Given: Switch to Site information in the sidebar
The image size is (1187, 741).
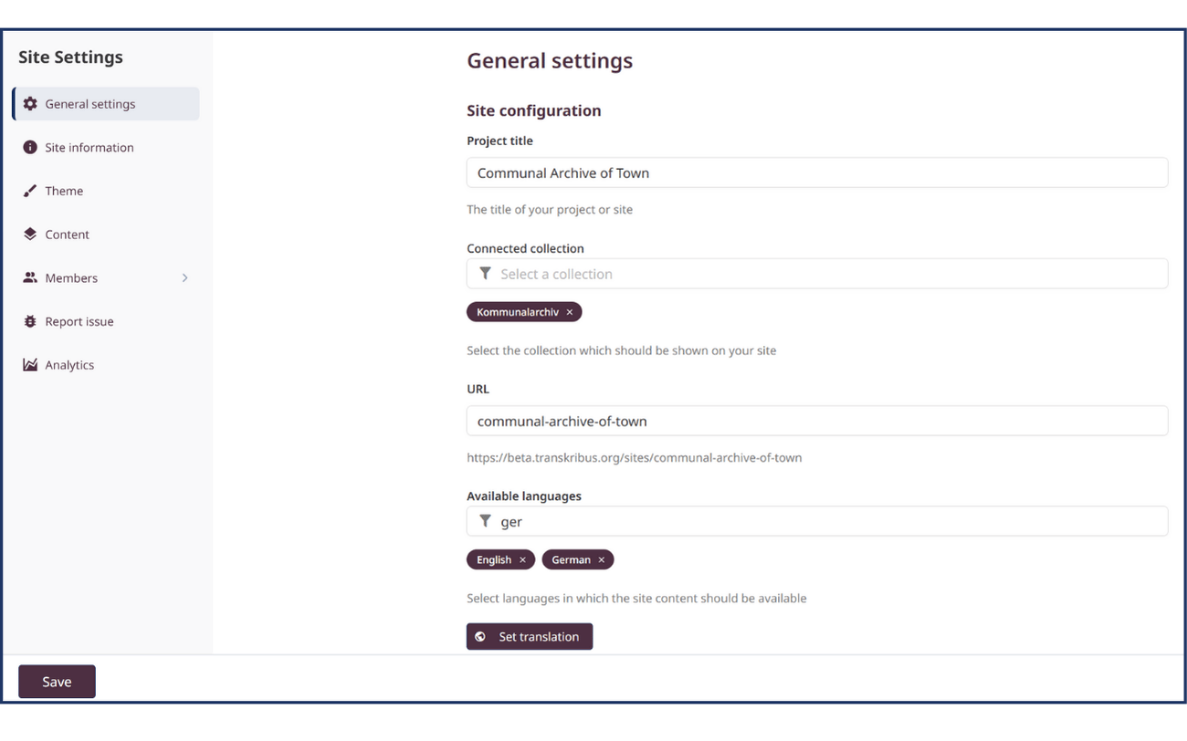Looking at the screenshot, I should click(89, 147).
